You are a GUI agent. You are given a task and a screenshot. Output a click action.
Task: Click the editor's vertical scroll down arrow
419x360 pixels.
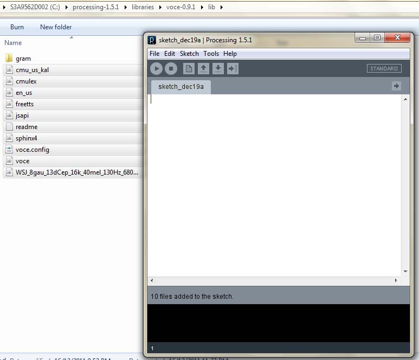405,272
